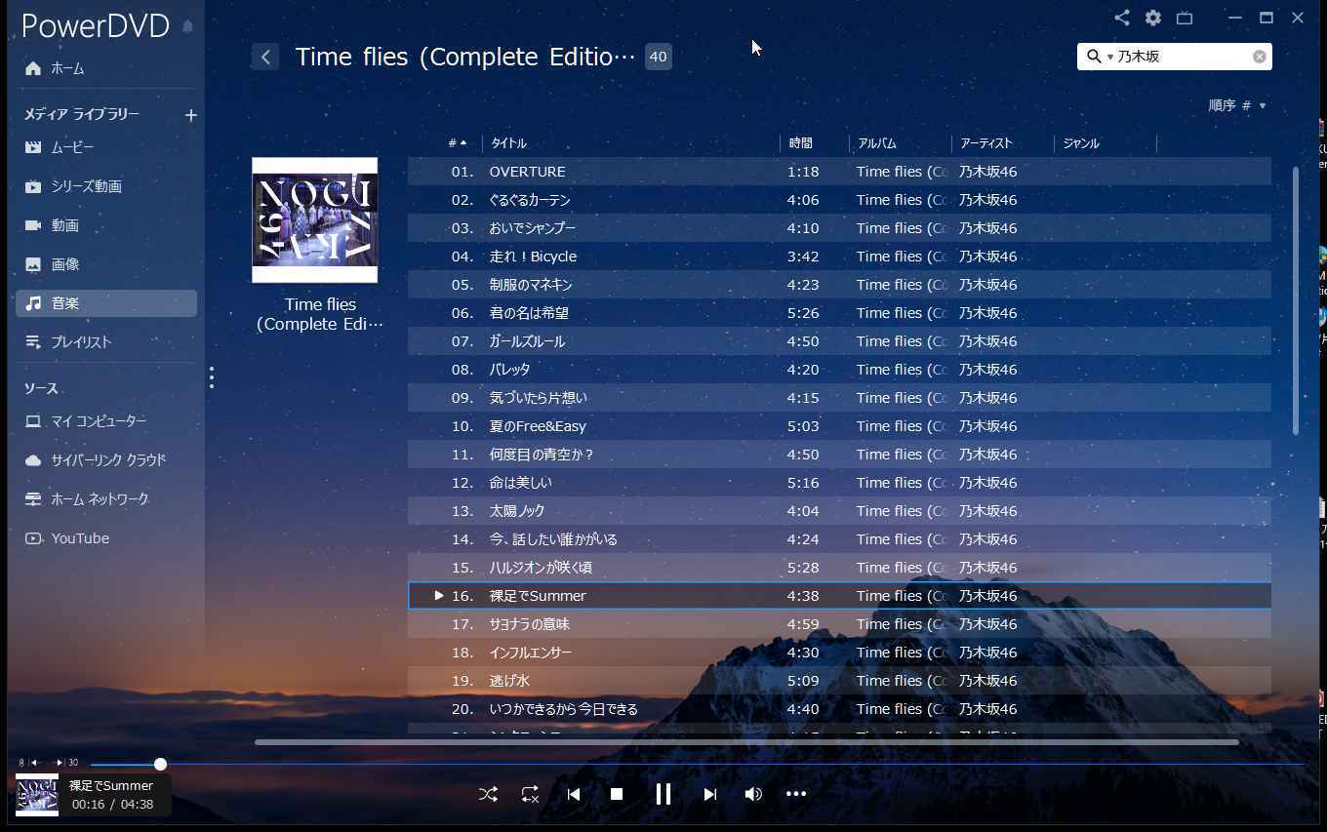The width and height of the screenshot is (1327, 832).
Task: Go to ホーム in sidebar
Action: [105, 68]
